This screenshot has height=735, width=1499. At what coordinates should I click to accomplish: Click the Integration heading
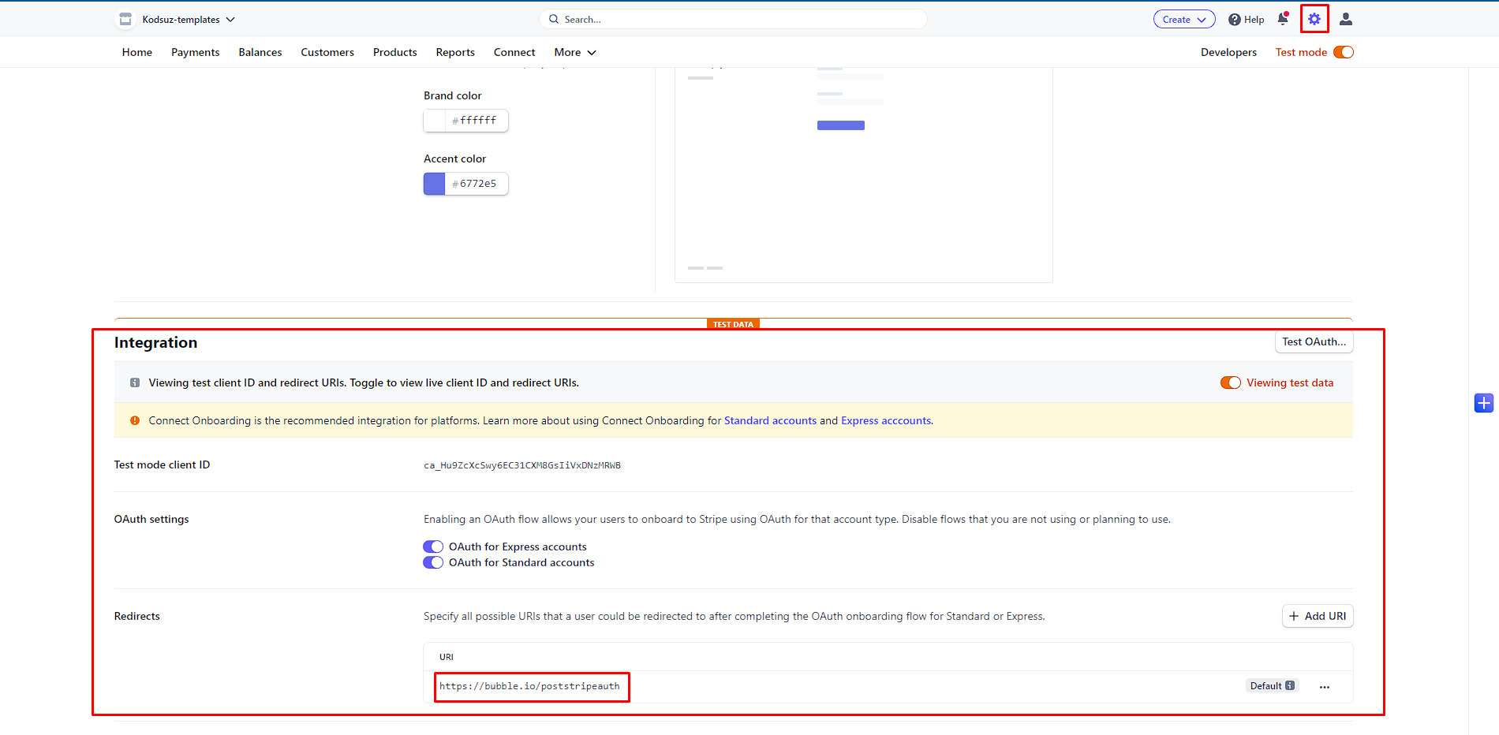[155, 342]
